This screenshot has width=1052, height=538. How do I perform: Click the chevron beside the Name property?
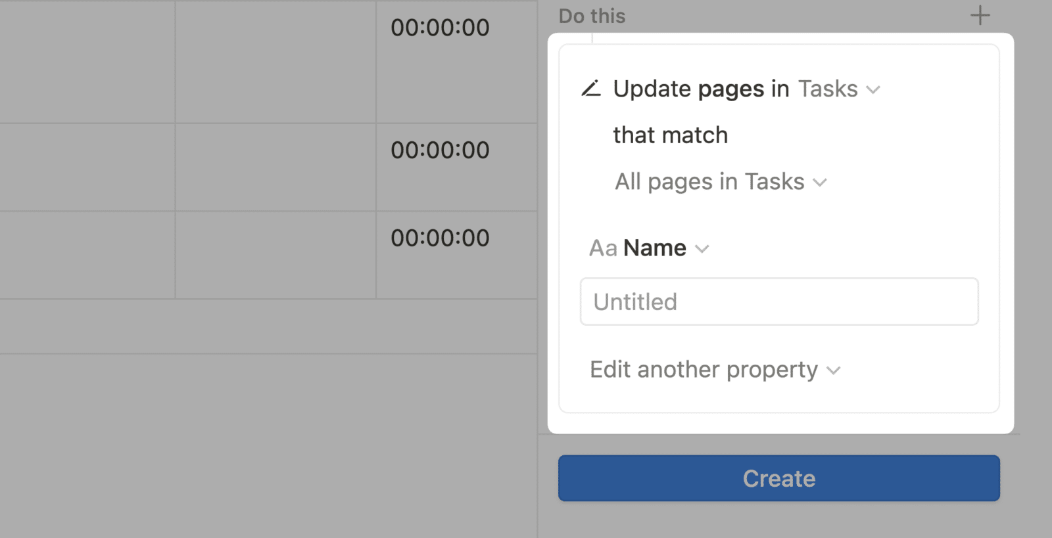click(x=702, y=249)
